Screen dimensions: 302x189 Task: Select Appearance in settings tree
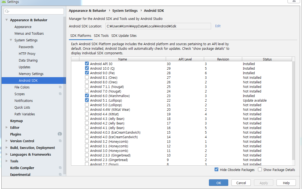click(x=23, y=27)
